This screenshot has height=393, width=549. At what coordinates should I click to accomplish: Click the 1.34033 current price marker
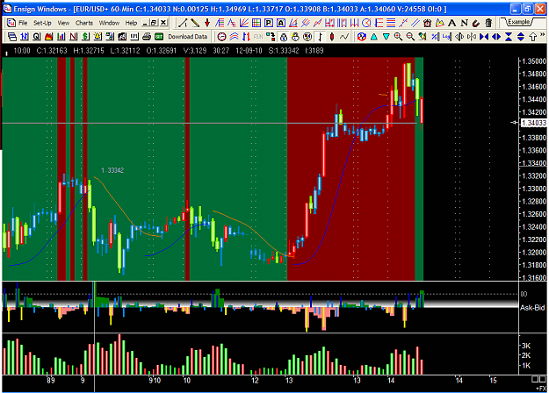533,123
